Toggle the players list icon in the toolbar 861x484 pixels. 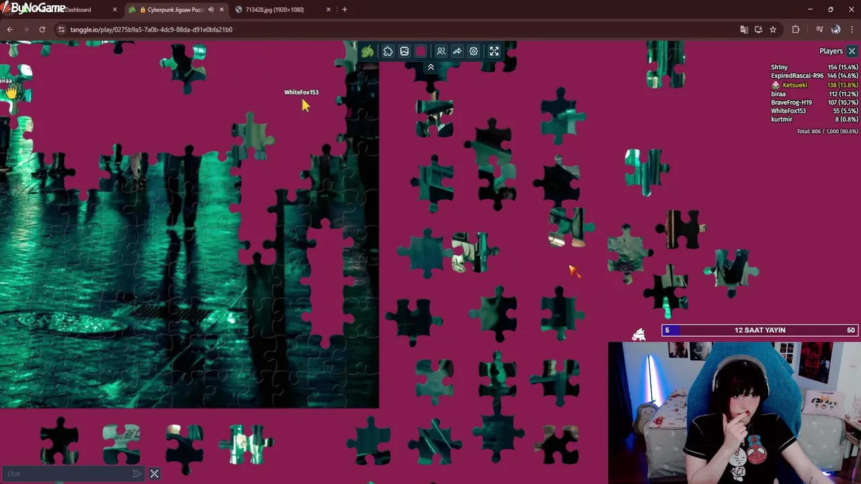pos(441,51)
